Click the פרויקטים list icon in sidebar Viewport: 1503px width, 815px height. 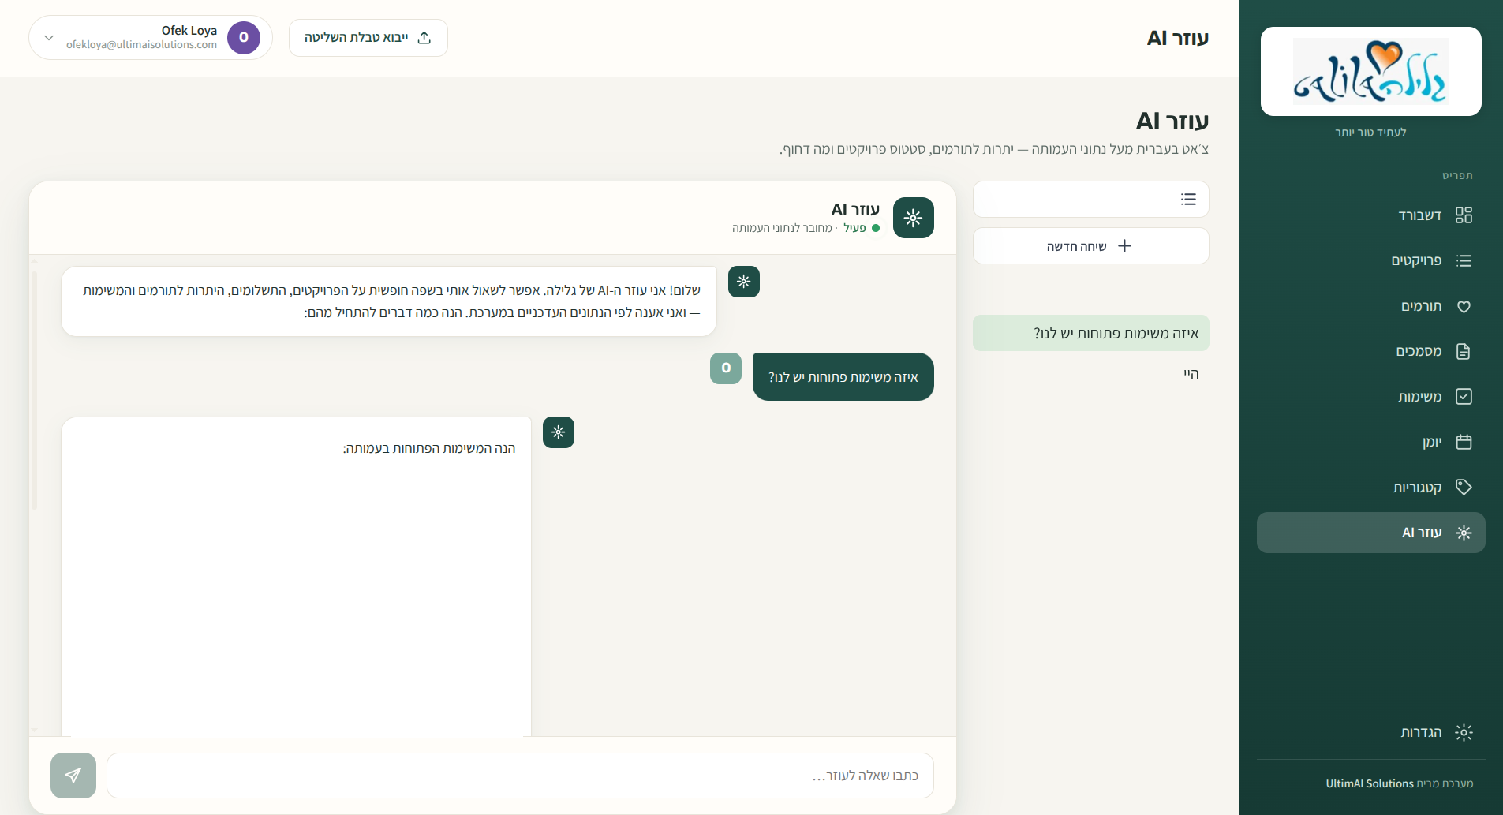click(1464, 261)
